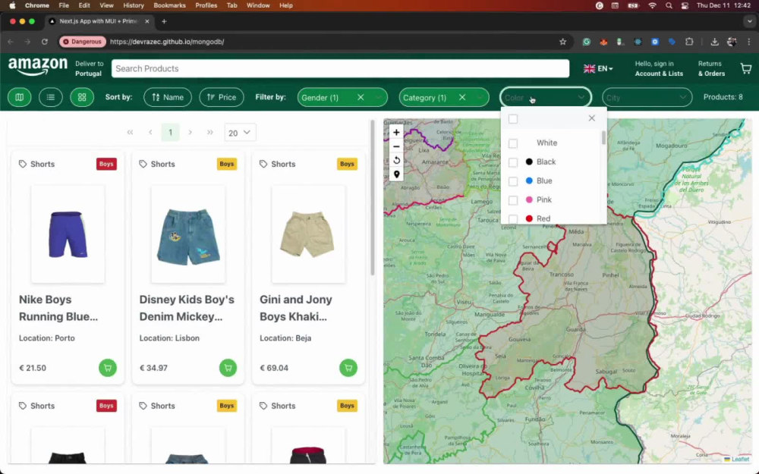
Task: Open the Category filter dropdown
Action: 480,97
